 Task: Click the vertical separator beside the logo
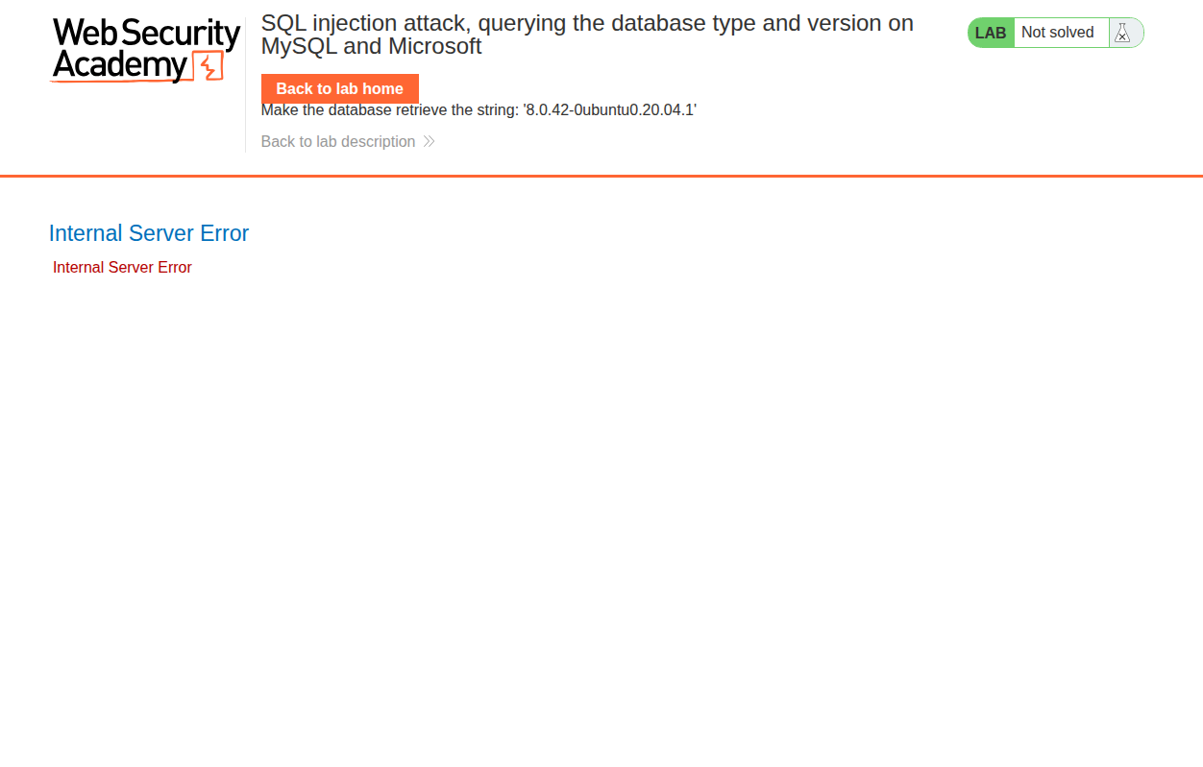pyautogui.click(x=246, y=84)
